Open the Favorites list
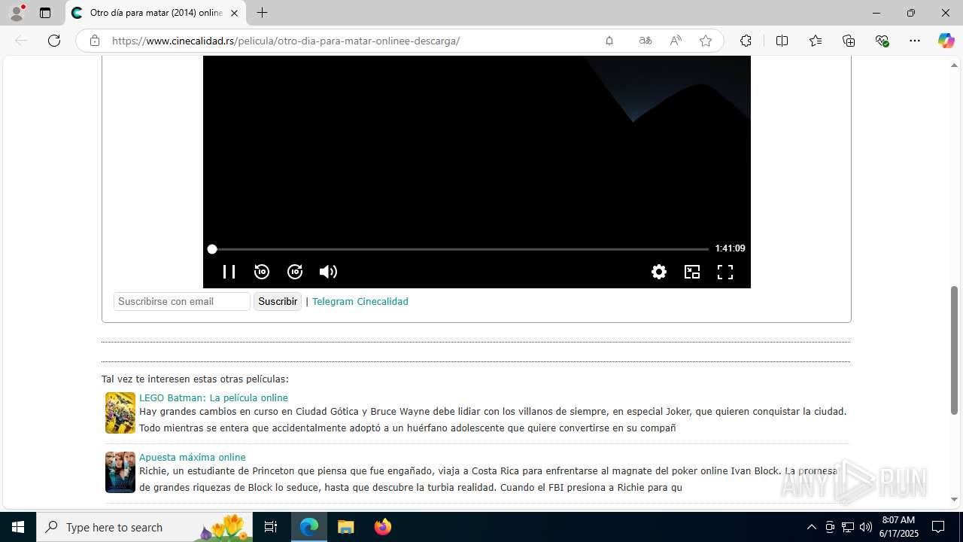The height and width of the screenshot is (542, 963). tap(816, 41)
